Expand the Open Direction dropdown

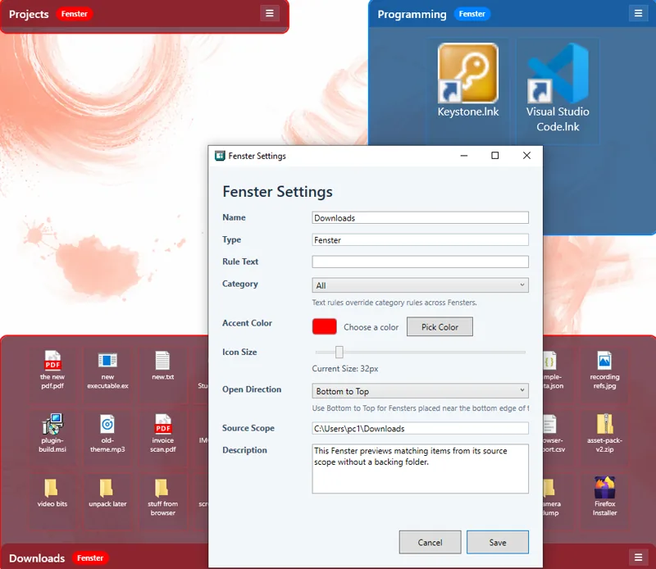420,391
